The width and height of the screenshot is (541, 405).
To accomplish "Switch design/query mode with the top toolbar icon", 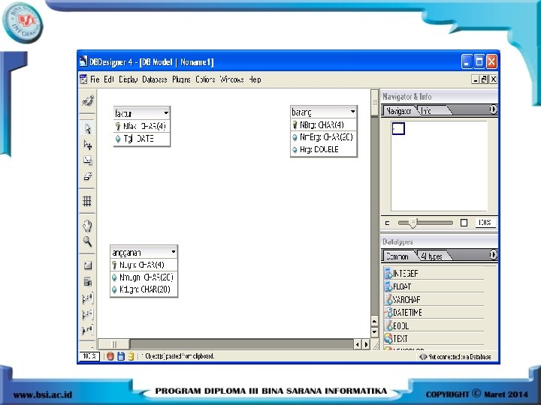I will point(88,100).
